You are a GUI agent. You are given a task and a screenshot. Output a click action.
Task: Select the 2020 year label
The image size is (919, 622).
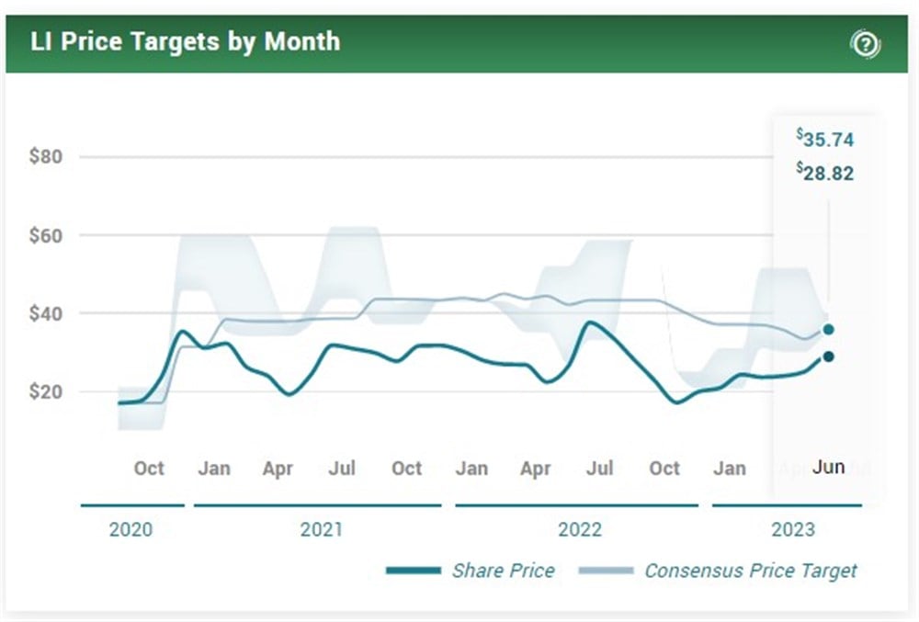click(x=131, y=529)
